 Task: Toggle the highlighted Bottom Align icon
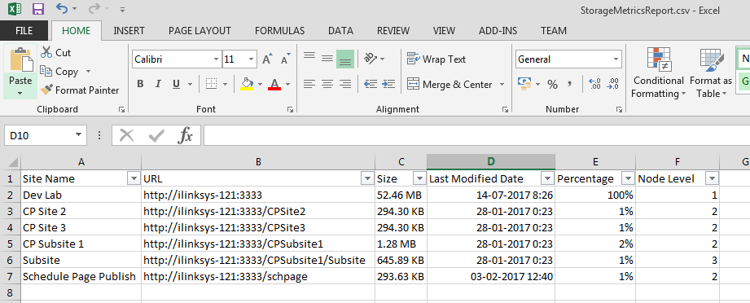click(344, 59)
